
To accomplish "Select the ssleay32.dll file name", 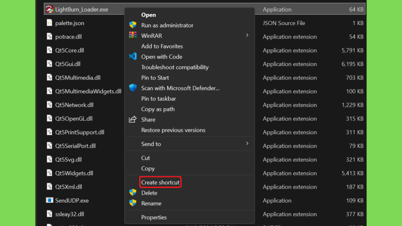I will [x=69, y=214].
